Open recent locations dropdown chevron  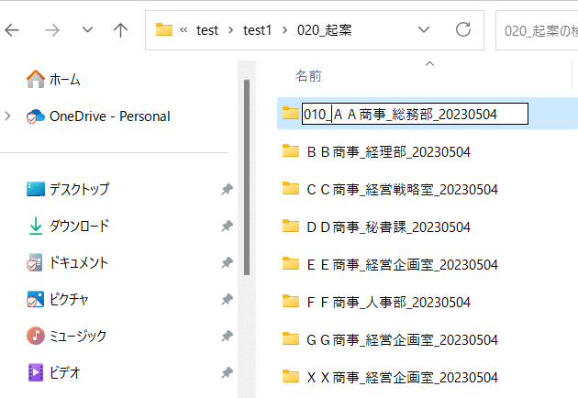[x=87, y=29]
